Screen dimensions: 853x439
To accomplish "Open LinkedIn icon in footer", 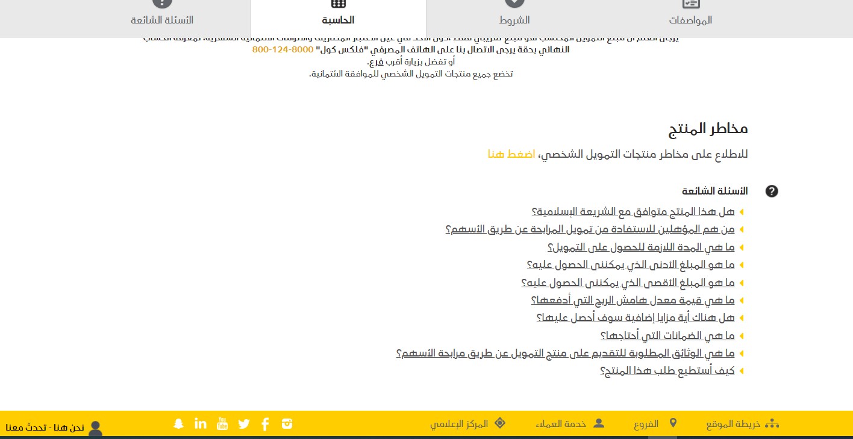I will [201, 423].
